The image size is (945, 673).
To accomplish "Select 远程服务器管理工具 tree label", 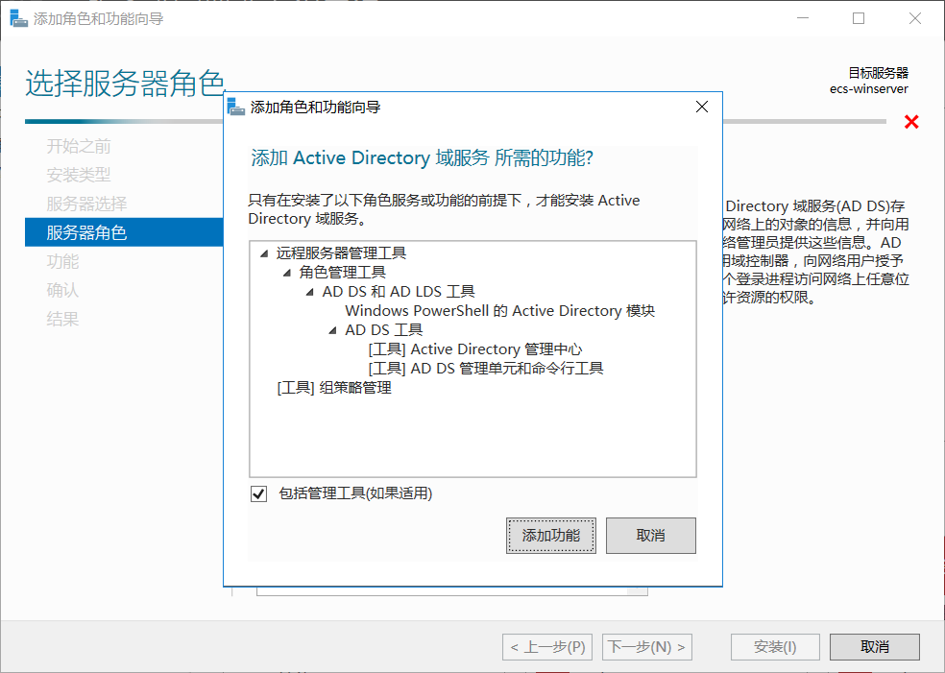I will click(341, 253).
